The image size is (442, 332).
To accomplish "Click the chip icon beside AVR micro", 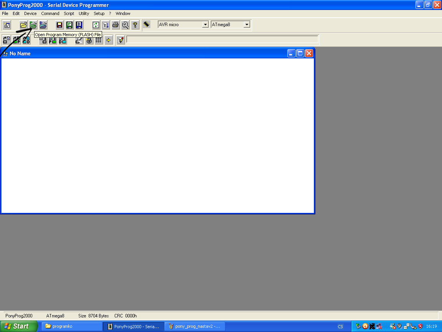I will click(x=147, y=24).
